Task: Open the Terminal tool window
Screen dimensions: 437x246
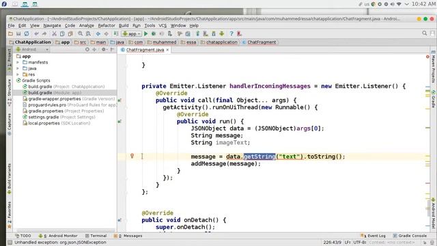Action: point(96,236)
